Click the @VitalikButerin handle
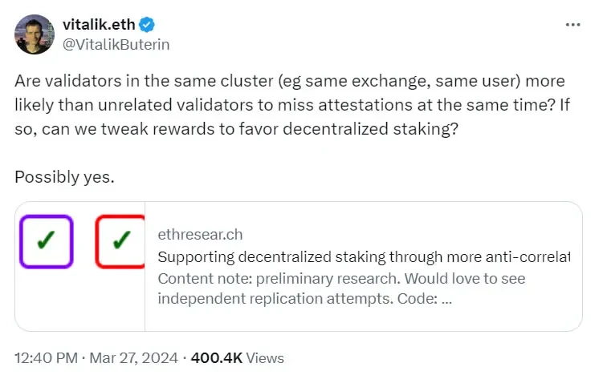 click(116, 43)
